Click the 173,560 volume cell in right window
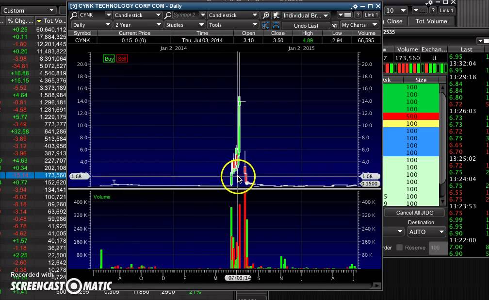Viewport: 489px width, 300px height. (x=407, y=58)
